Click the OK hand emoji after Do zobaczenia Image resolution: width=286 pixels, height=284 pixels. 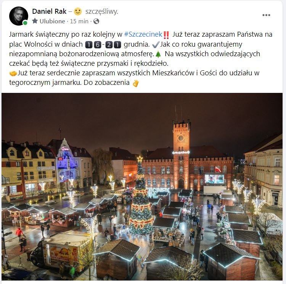(x=136, y=83)
